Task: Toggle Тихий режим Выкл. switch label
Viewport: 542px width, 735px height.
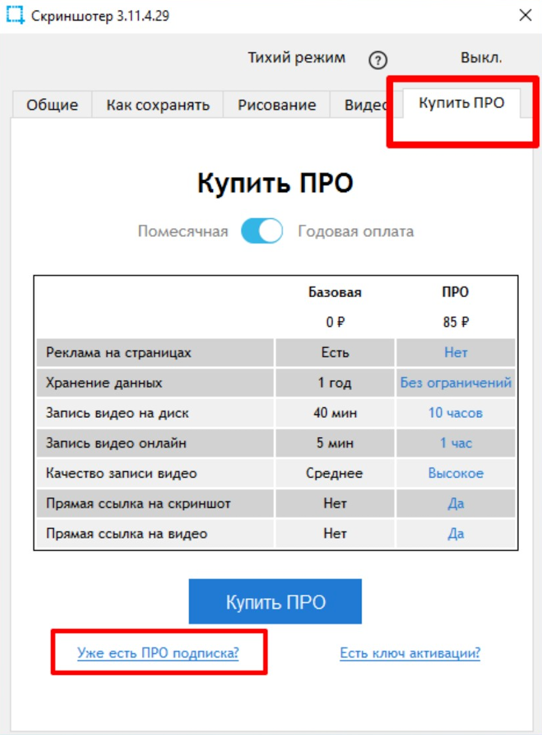Action: tap(481, 58)
